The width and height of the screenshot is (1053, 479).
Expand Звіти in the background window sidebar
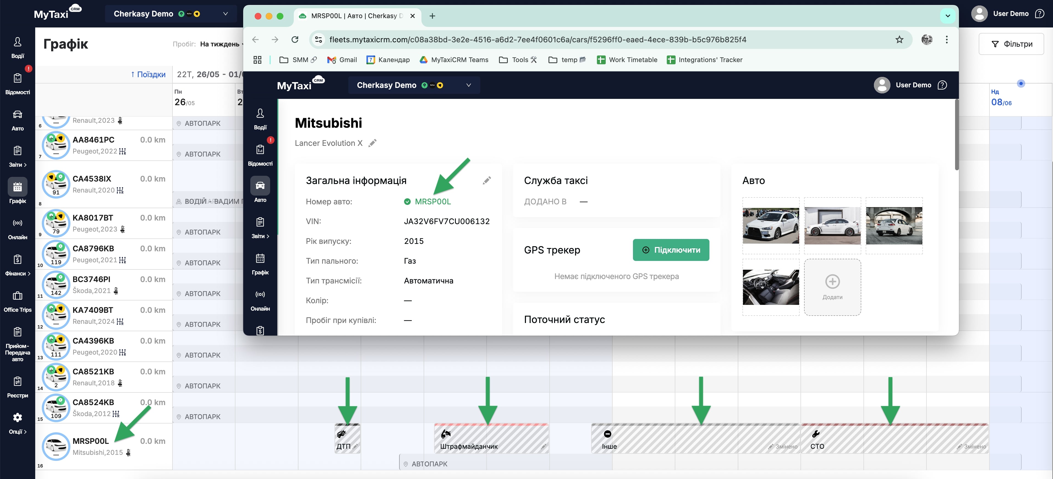[x=17, y=157]
